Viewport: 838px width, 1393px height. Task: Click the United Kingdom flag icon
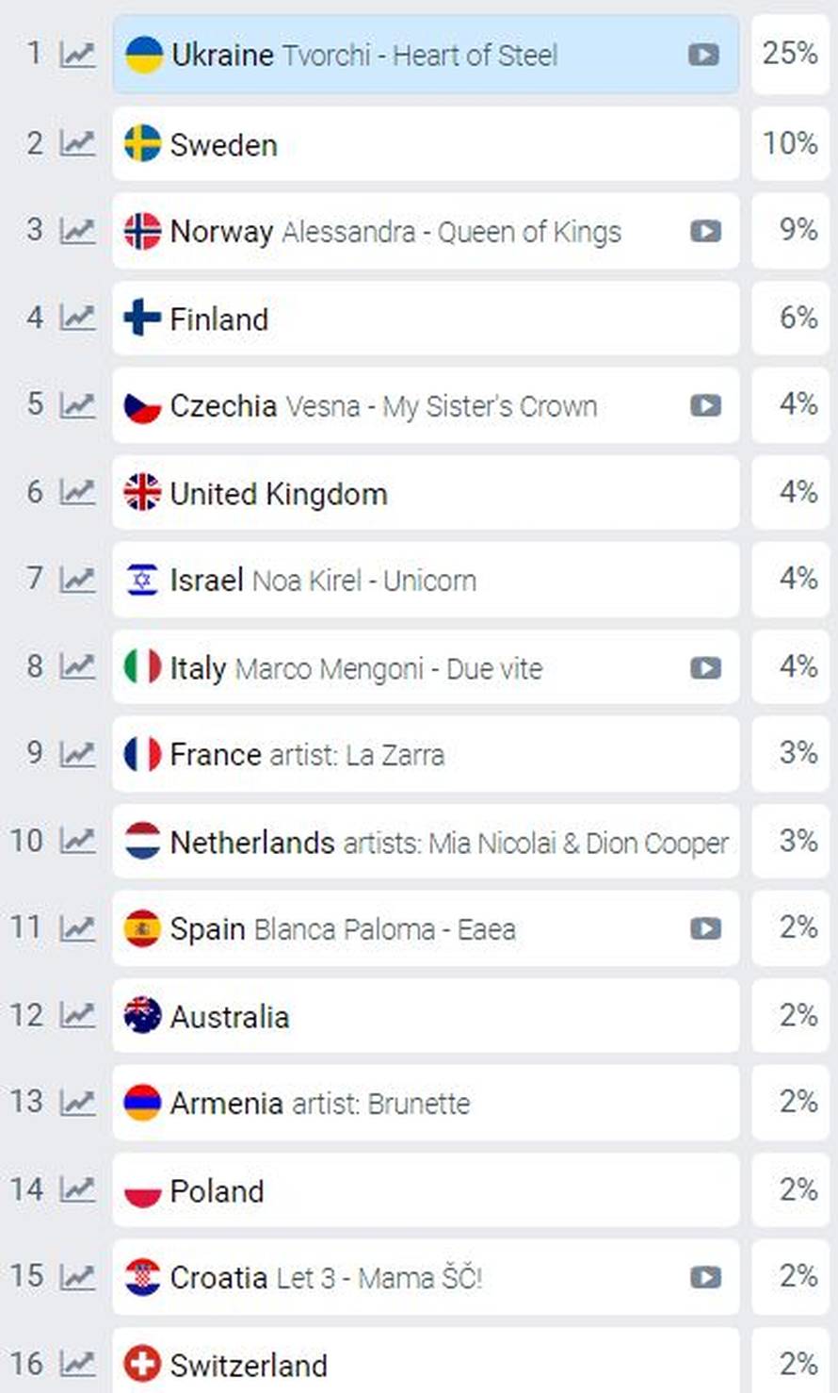(143, 493)
